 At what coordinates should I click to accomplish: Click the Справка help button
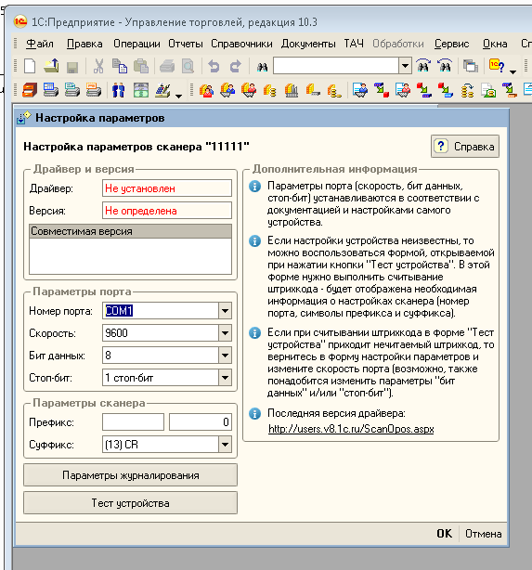click(465, 147)
